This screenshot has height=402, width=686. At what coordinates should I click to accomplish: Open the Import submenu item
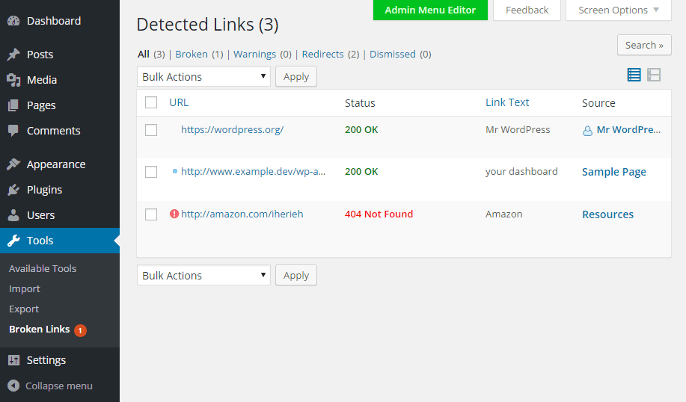tap(25, 289)
